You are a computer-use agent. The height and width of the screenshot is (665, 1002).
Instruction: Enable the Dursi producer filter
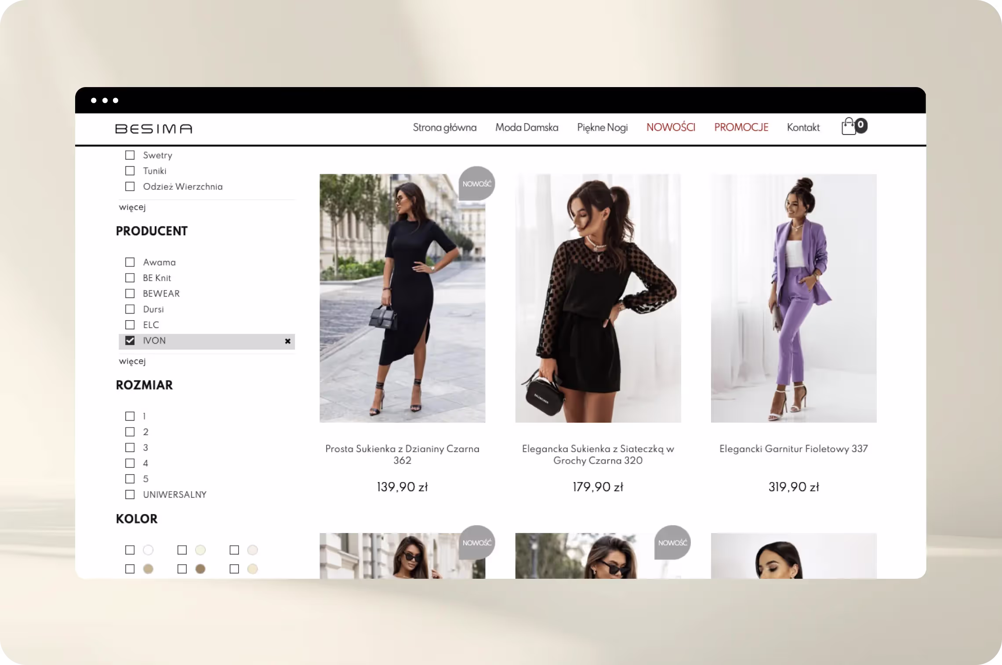pos(130,309)
